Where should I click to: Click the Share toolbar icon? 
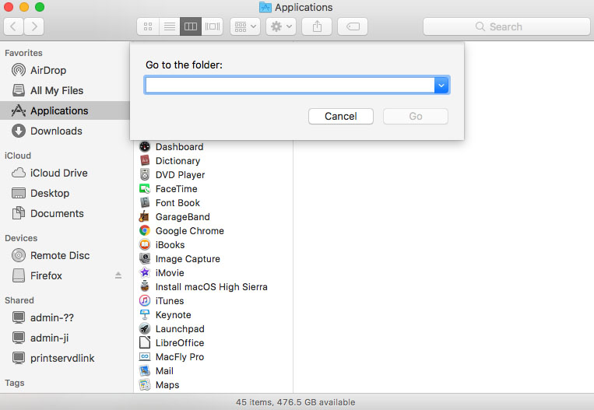317,26
